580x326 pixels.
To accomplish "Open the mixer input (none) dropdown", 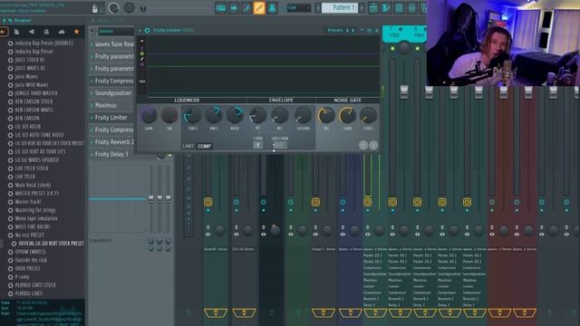I will coord(116,32).
